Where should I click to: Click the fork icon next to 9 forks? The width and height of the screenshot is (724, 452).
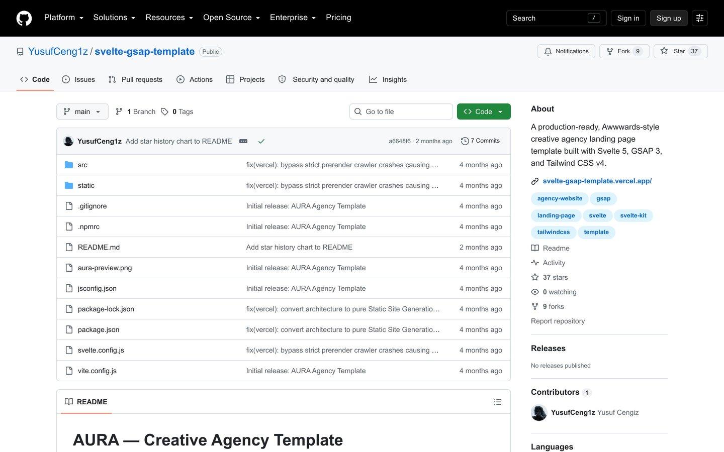click(535, 306)
